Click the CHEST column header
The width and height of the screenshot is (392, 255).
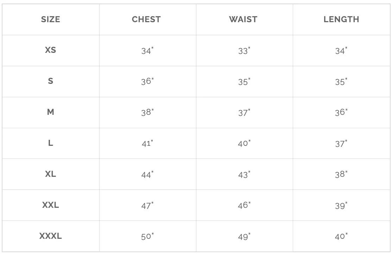146,19
